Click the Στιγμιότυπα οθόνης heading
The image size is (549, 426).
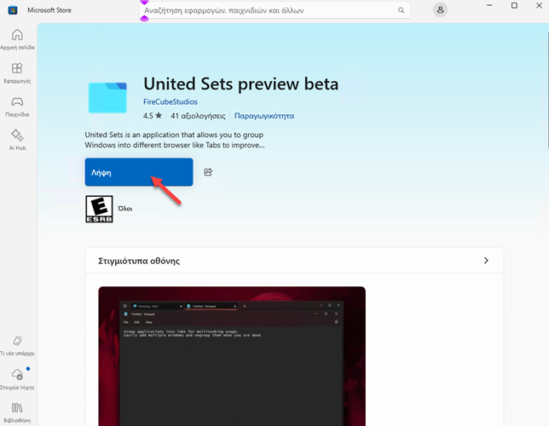(139, 261)
